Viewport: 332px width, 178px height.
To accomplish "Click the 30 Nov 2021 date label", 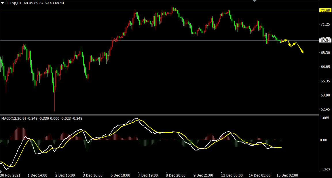I will [10, 175].
